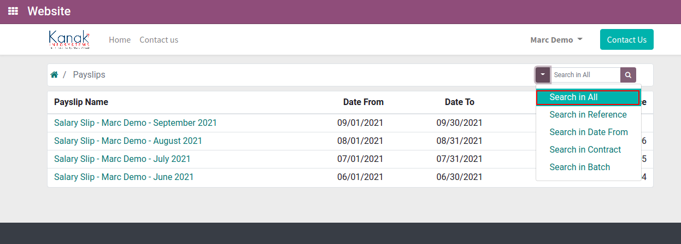Focus the Search in All input field

pos(585,75)
